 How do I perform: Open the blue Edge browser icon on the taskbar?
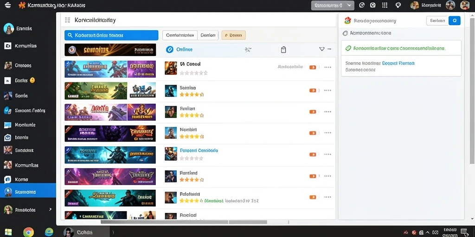(x=49, y=232)
